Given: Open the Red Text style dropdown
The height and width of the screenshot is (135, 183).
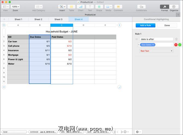Looking at the screenshot, I should [x=157, y=51].
